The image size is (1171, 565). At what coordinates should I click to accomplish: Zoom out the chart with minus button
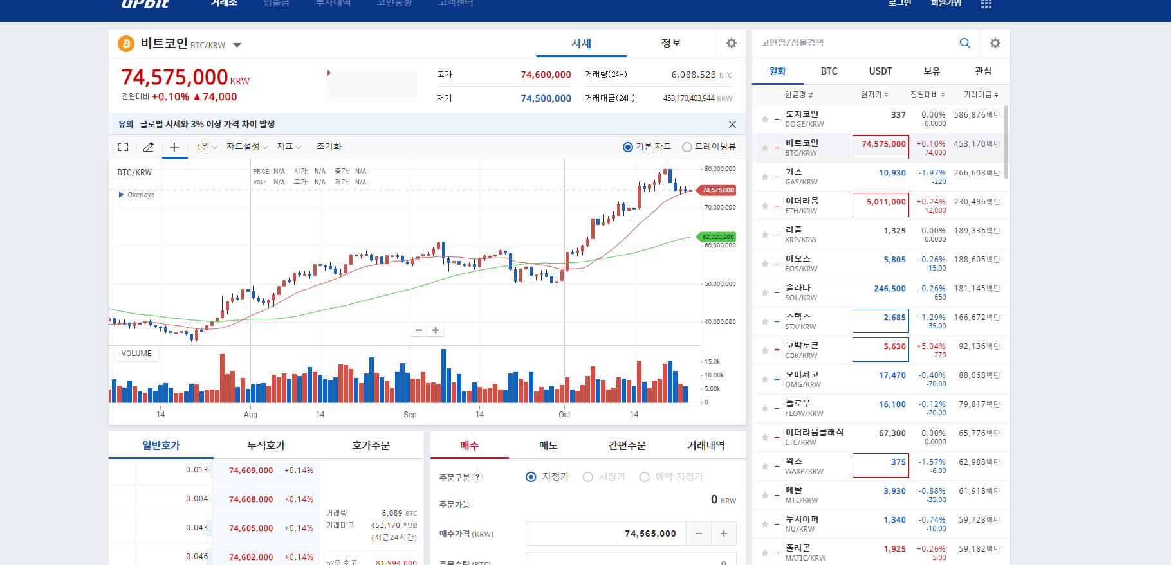click(419, 330)
